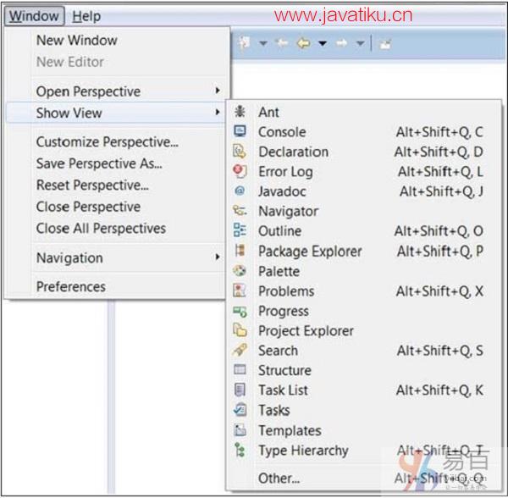The image size is (508, 498).
Task: Select Palette view entry
Action: click(363, 271)
